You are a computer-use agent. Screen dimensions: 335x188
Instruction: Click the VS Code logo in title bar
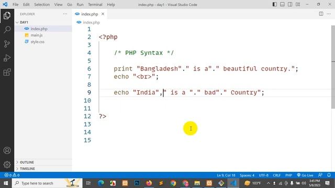click(x=5, y=4)
